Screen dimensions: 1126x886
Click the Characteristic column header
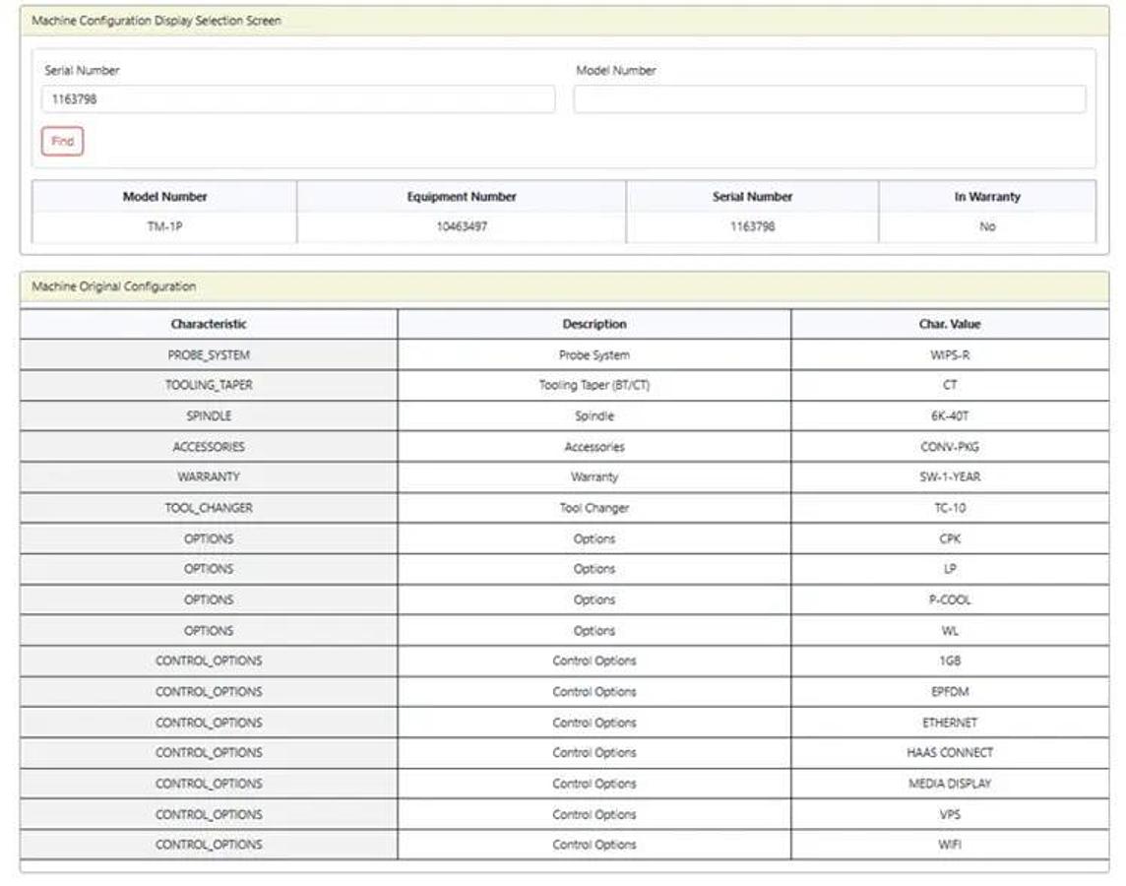(x=209, y=324)
